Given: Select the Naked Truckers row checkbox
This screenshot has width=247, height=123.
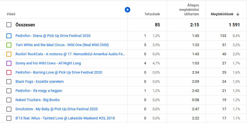Looking at the screenshot, I should [9, 100].
